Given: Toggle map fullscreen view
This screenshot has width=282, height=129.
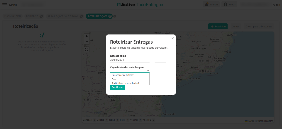Looking at the screenshot, I should click(87, 49).
